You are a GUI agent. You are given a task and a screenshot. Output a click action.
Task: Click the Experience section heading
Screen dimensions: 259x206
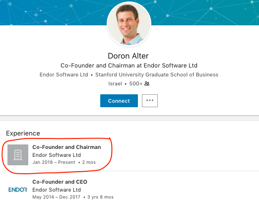coord(23,134)
